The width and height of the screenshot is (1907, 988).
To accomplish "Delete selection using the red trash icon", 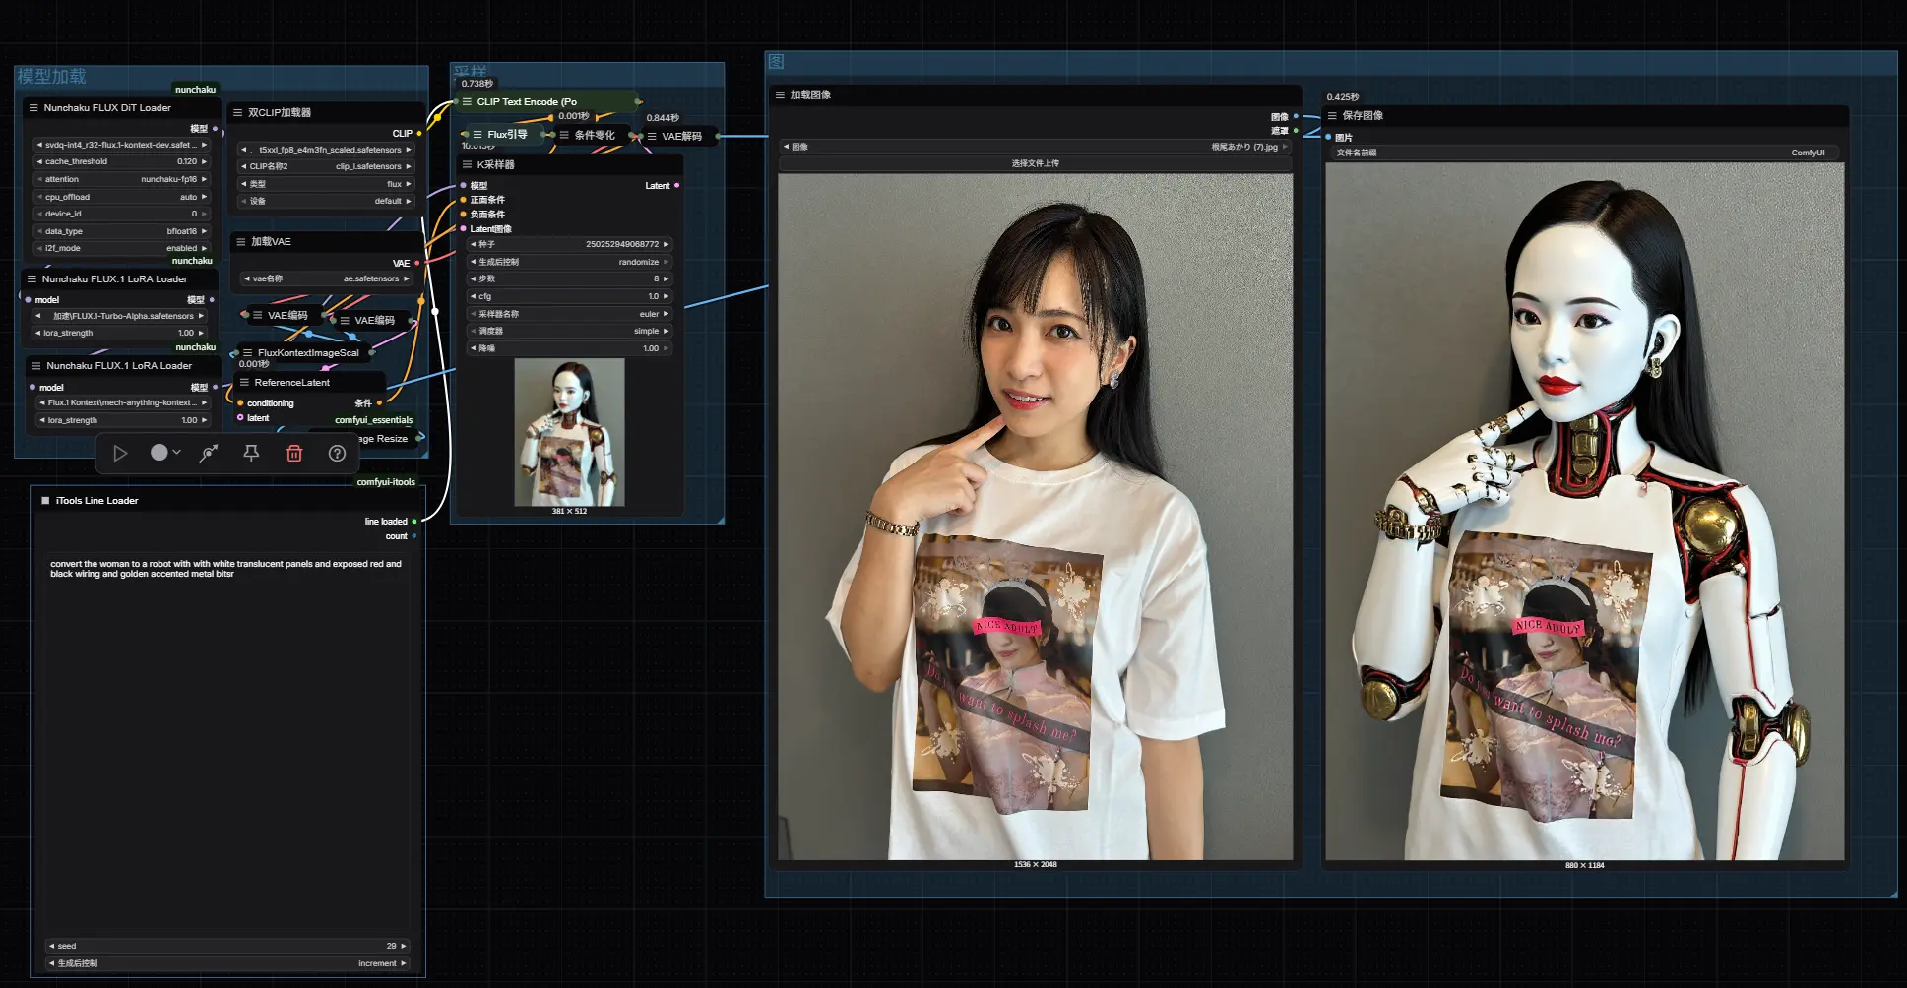I will 294,454.
